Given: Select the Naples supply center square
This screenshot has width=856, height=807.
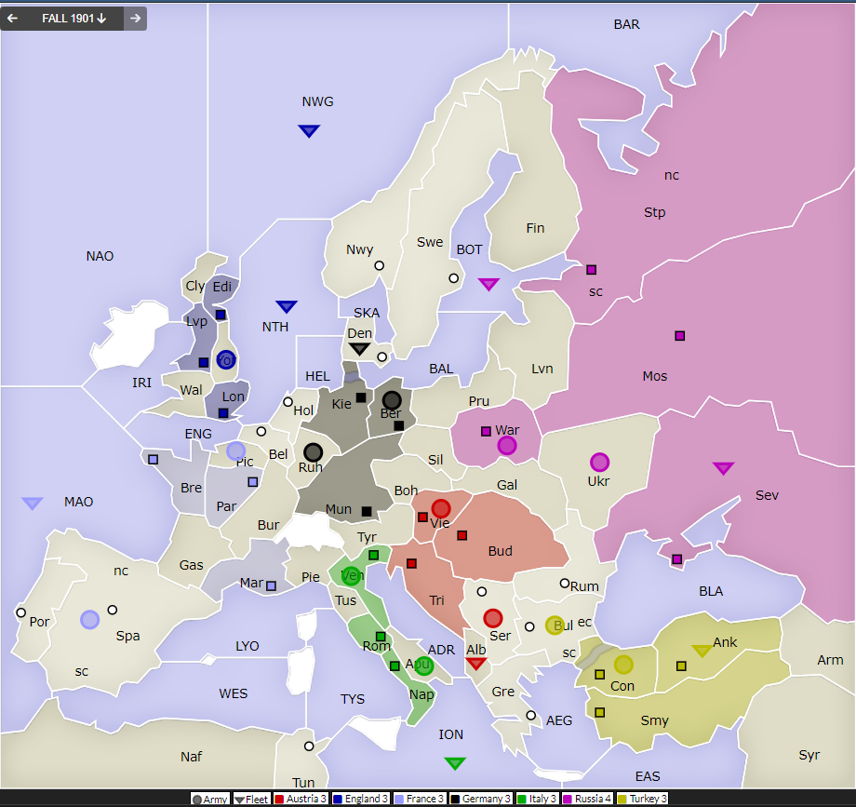Looking at the screenshot, I should 395,666.
